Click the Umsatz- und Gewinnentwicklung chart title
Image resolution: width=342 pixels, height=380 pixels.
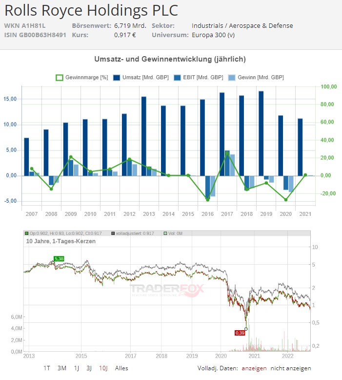tap(170, 59)
